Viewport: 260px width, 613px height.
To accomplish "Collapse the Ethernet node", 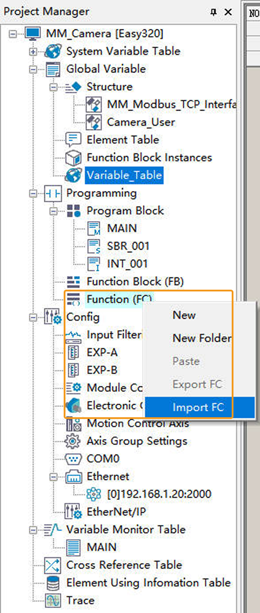I will point(54,477).
